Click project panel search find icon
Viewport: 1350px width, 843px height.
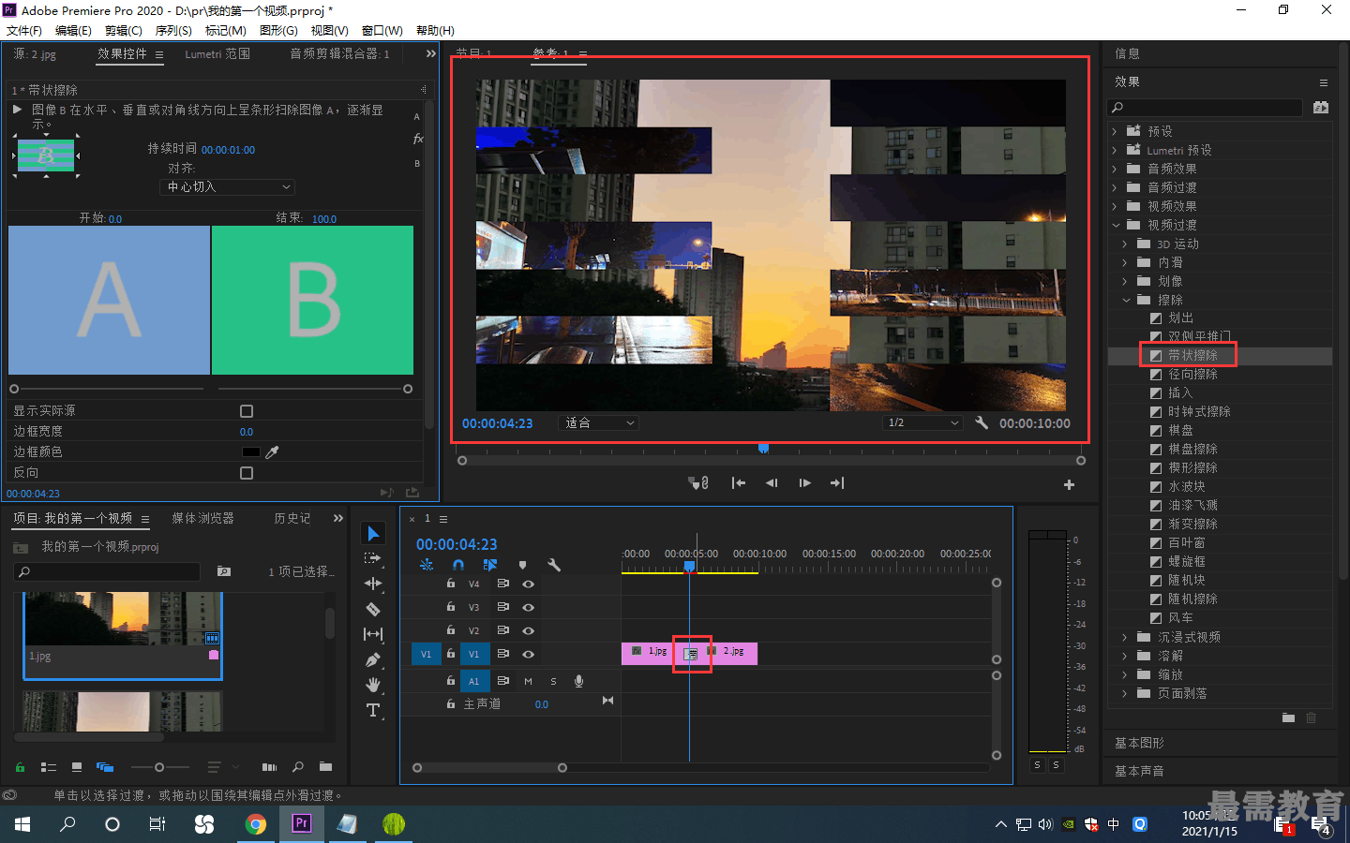tap(298, 767)
